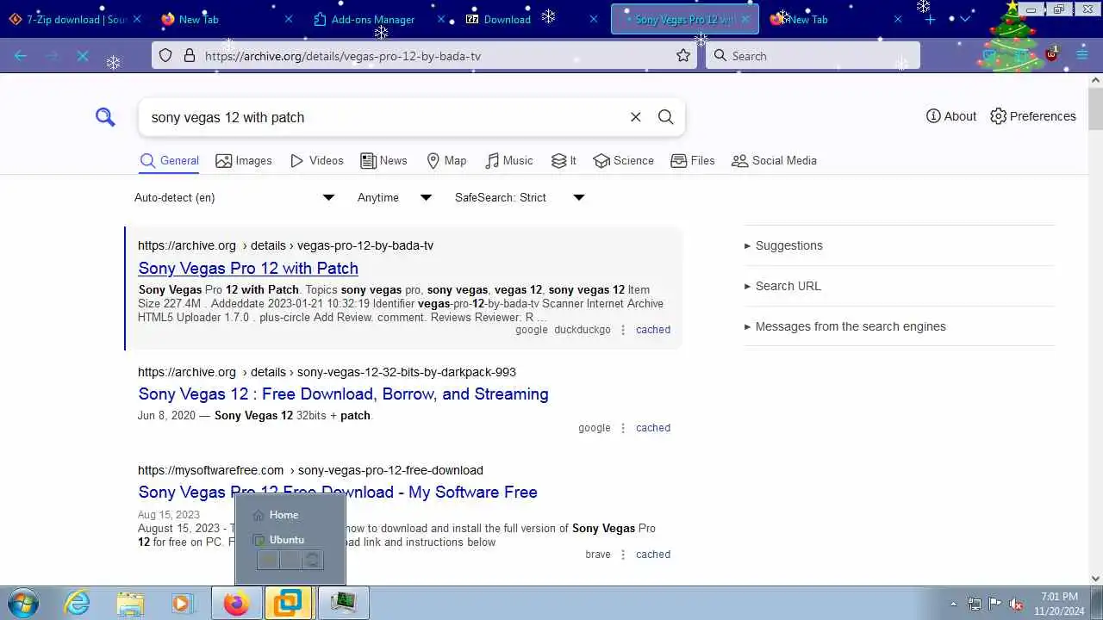
Task: Open Windows Explorer from taskbar
Action: click(130, 603)
